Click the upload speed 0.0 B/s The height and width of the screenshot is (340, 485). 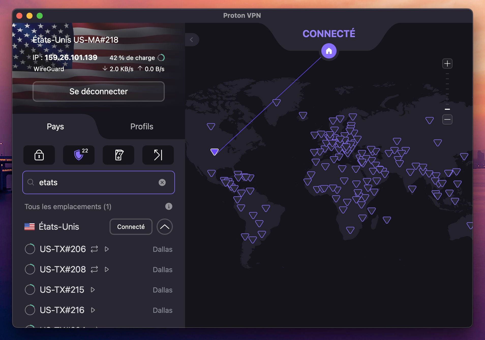click(151, 69)
